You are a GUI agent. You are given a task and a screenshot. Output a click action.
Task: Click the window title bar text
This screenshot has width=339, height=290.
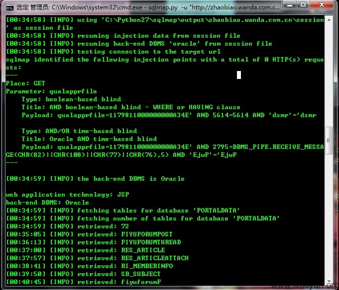click(148, 7)
